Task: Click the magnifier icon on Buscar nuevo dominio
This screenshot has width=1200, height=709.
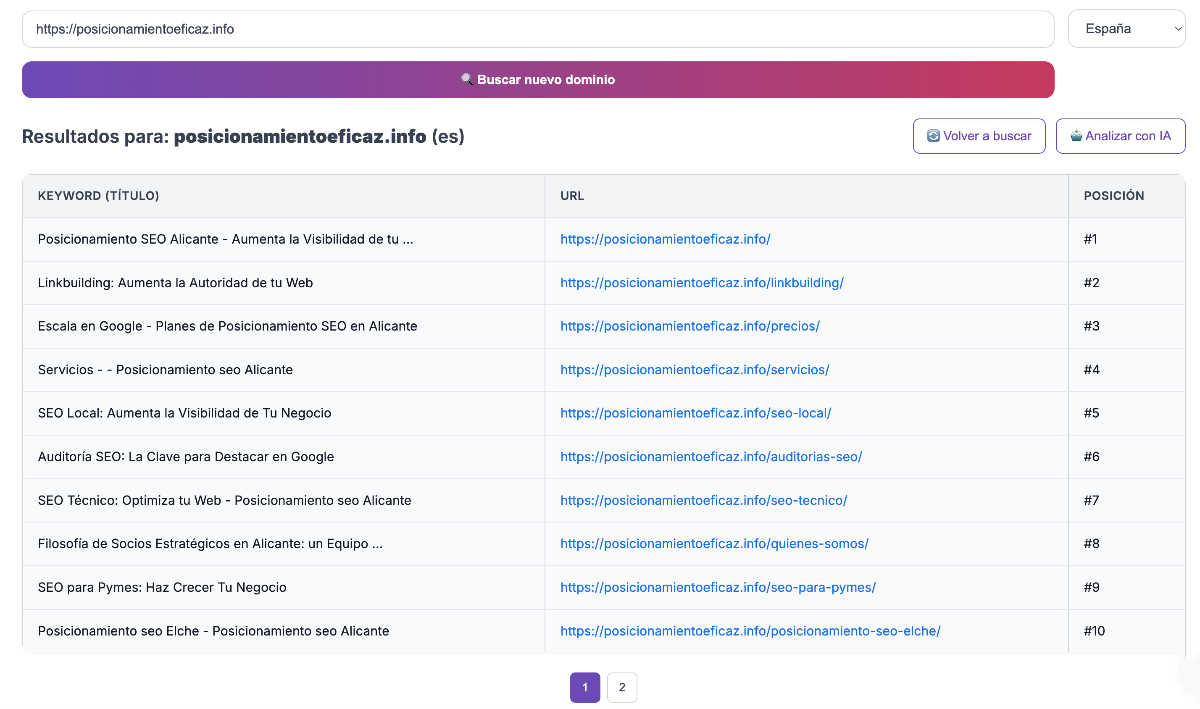Action: (467, 79)
